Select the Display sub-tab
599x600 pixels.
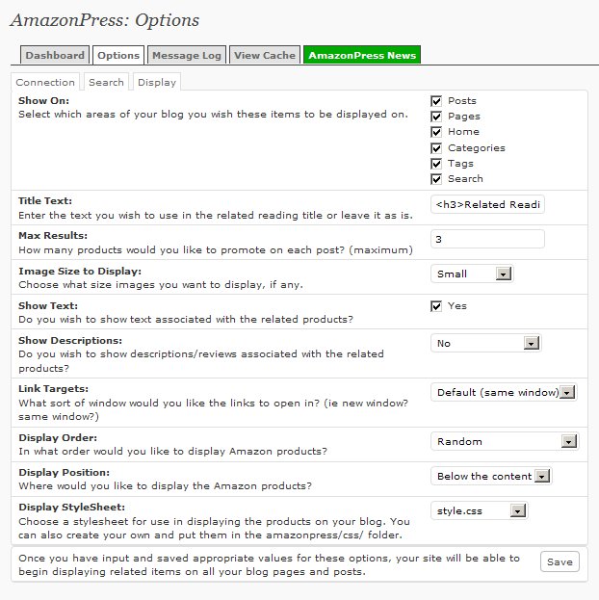click(x=157, y=82)
